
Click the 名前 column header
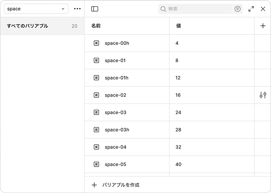(96, 26)
